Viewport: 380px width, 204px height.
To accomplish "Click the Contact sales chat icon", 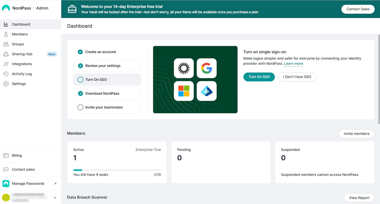I will pos(6,170).
